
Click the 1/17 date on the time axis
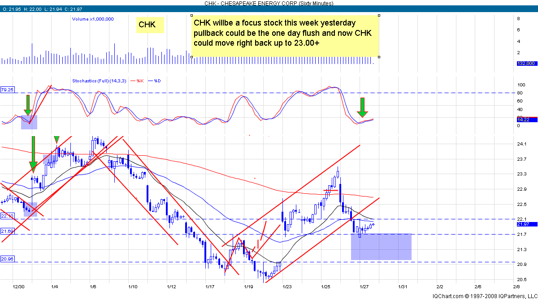pos(209,286)
